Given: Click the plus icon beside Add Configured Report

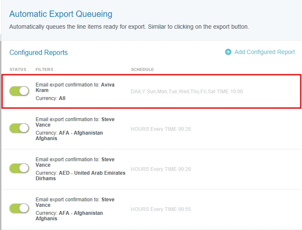Looking at the screenshot, I should tap(228, 52).
